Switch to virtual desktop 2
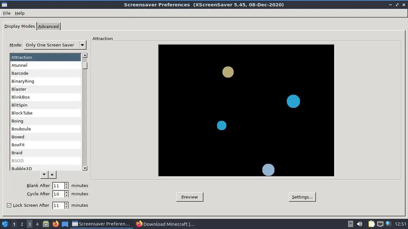Image resolution: width=408 pixels, height=229 pixels. pos(22,224)
